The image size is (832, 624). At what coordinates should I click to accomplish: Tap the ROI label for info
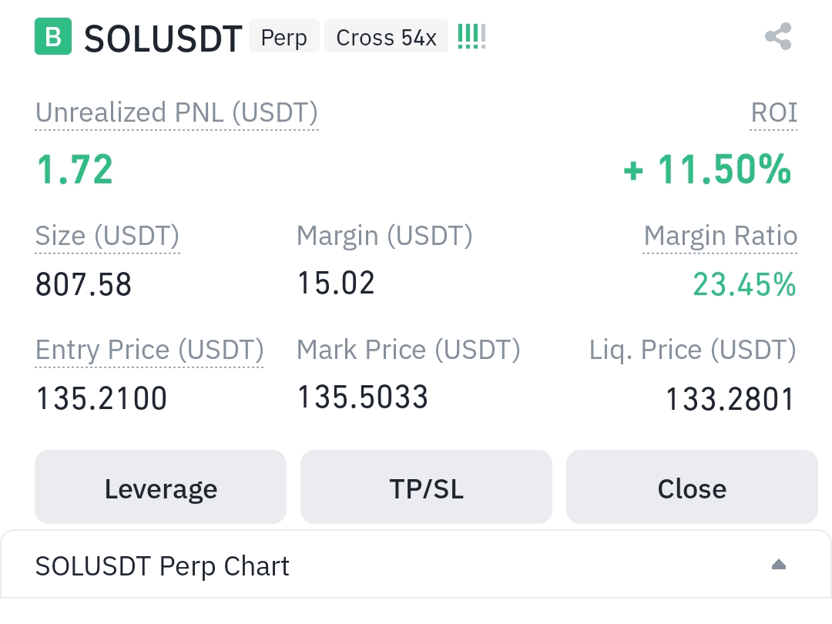(x=773, y=113)
